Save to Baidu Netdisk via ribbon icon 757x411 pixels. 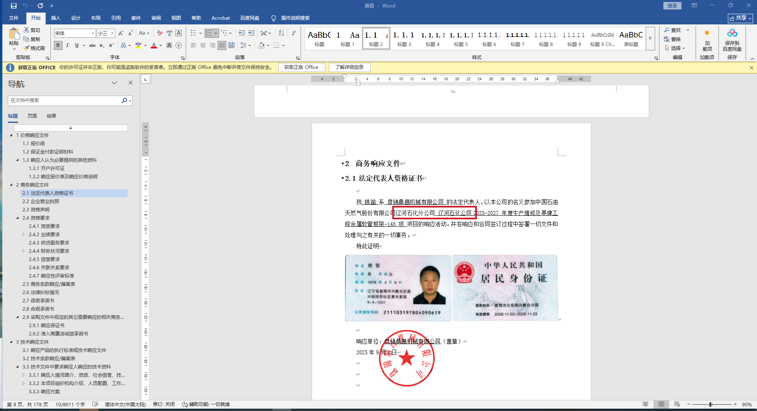click(x=732, y=40)
